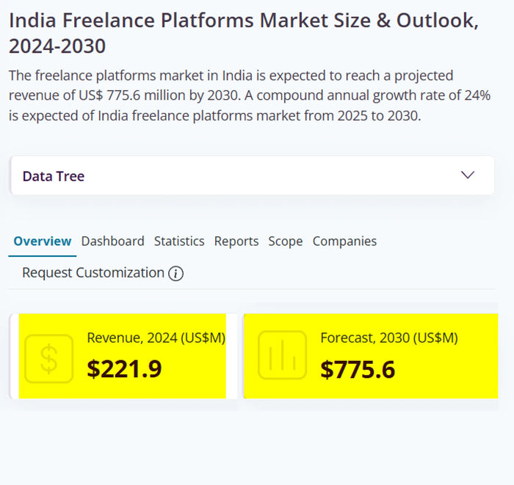Select the Overview tab
The height and width of the screenshot is (485, 514).
43,241
